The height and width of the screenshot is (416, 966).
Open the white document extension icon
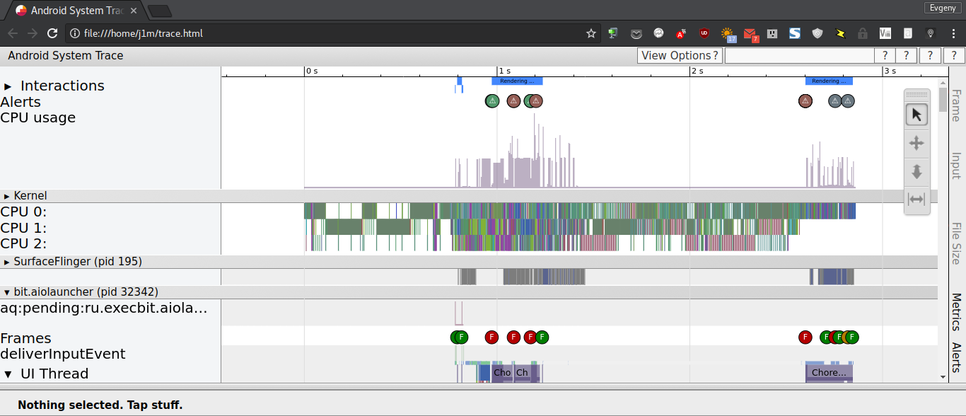click(908, 33)
